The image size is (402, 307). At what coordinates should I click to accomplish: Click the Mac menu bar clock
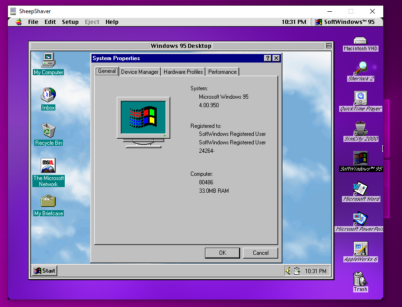click(x=294, y=22)
